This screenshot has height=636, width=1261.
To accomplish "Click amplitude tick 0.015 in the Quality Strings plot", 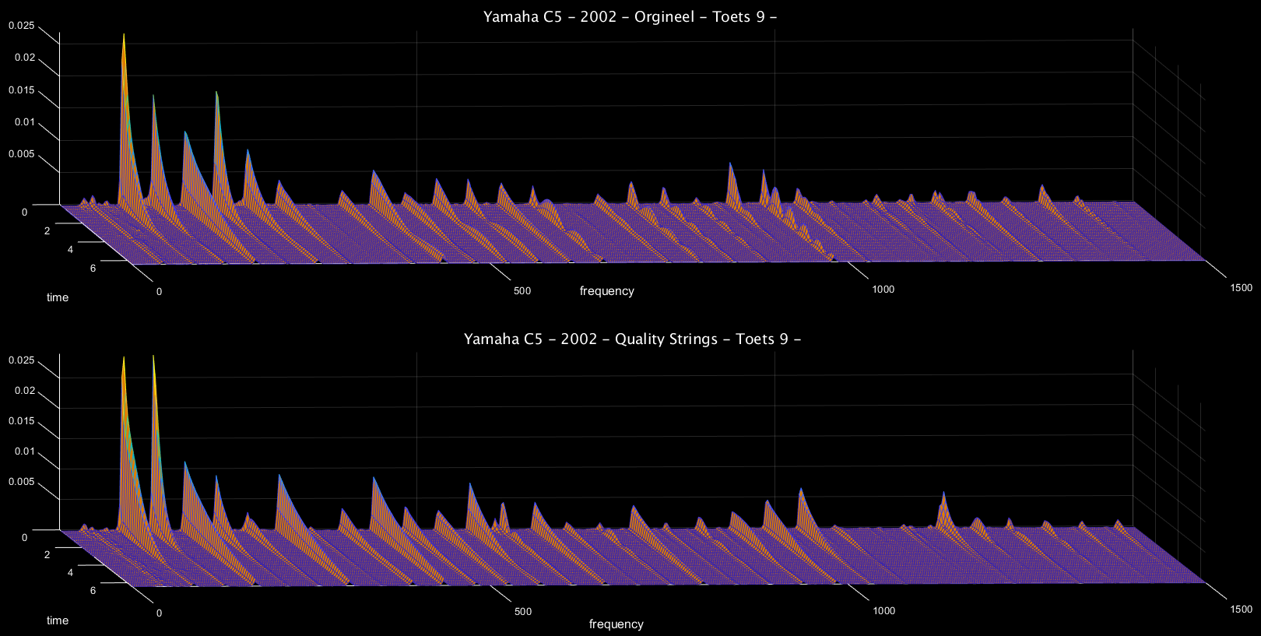I will 21,421.
